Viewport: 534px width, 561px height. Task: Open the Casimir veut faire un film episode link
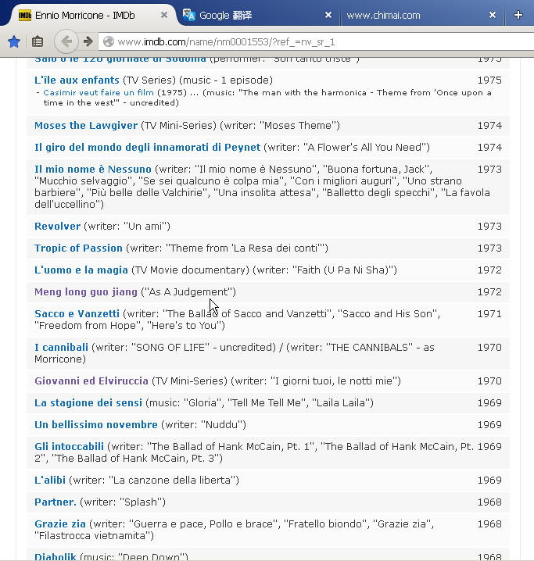[99, 93]
